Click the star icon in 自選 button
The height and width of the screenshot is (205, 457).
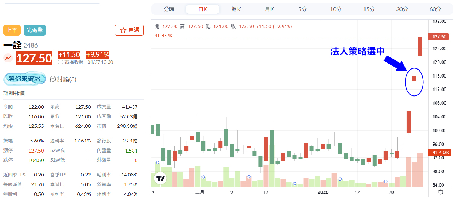(x=123, y=30)
